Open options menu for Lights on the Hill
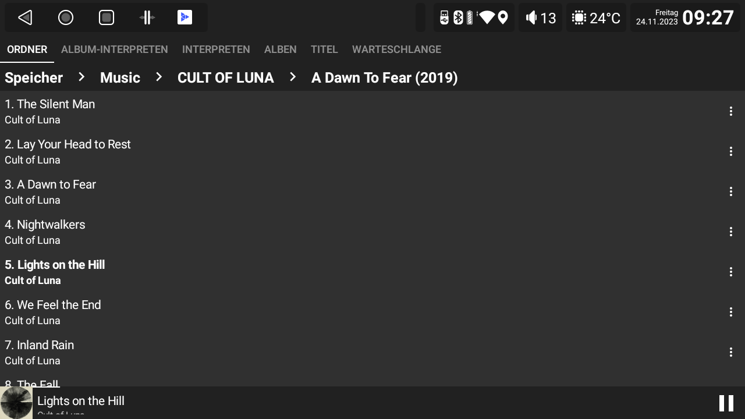 (730, 272)
